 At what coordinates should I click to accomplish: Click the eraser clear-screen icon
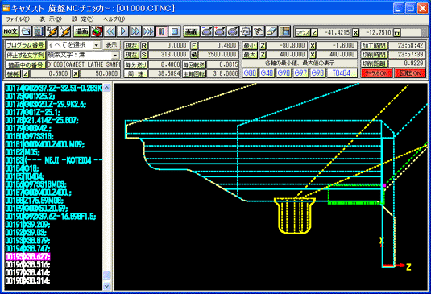click(x=271, y=31)
